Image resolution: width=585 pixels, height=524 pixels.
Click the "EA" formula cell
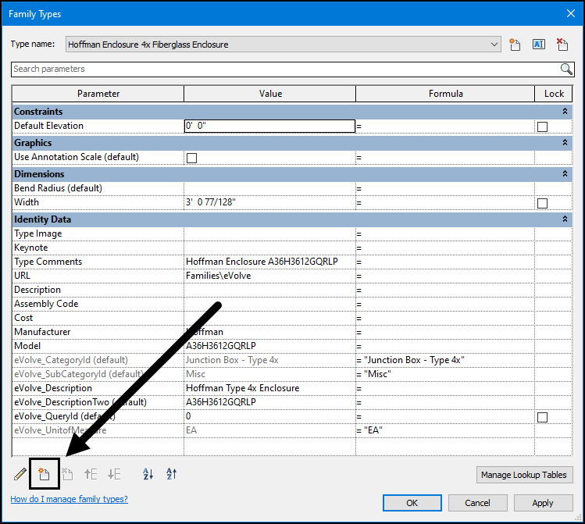pyautogui.click(x=444, y=430)
